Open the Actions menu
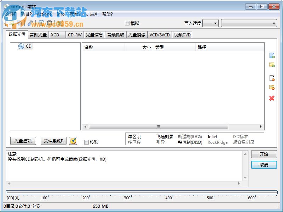The height and width of the screenshot is (212, 283). (44, 14)
